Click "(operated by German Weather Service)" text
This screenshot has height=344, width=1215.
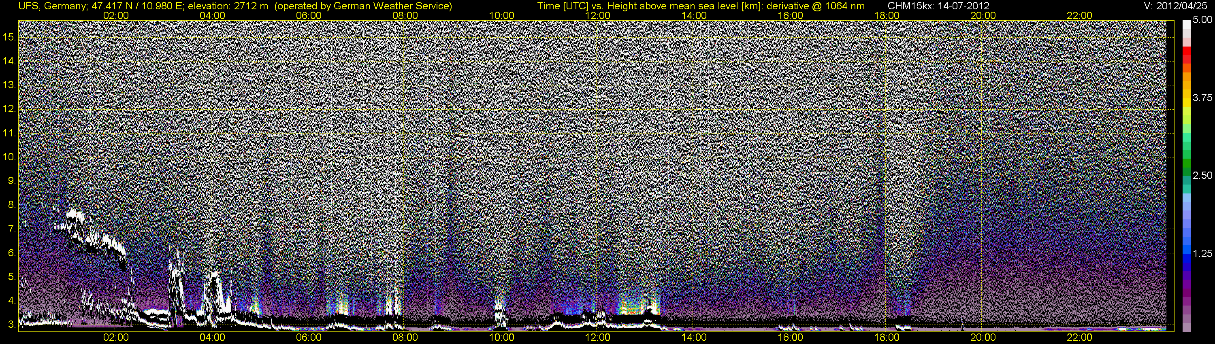pyautogui.click(x=363, y=6)
